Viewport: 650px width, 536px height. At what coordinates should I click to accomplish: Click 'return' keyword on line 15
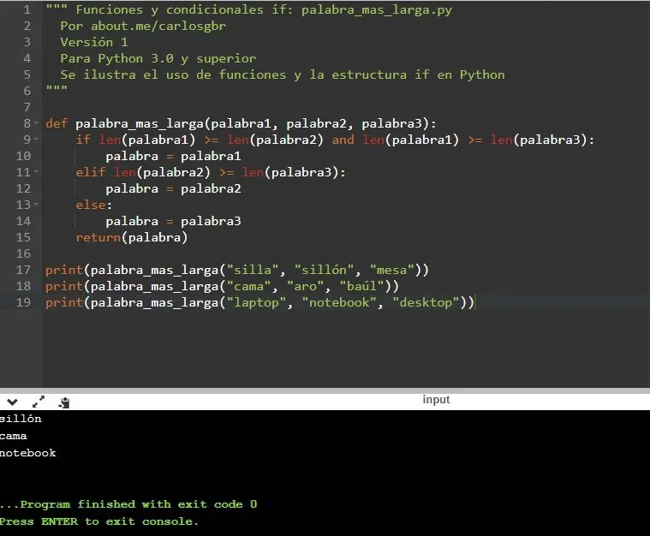(98, 237)
